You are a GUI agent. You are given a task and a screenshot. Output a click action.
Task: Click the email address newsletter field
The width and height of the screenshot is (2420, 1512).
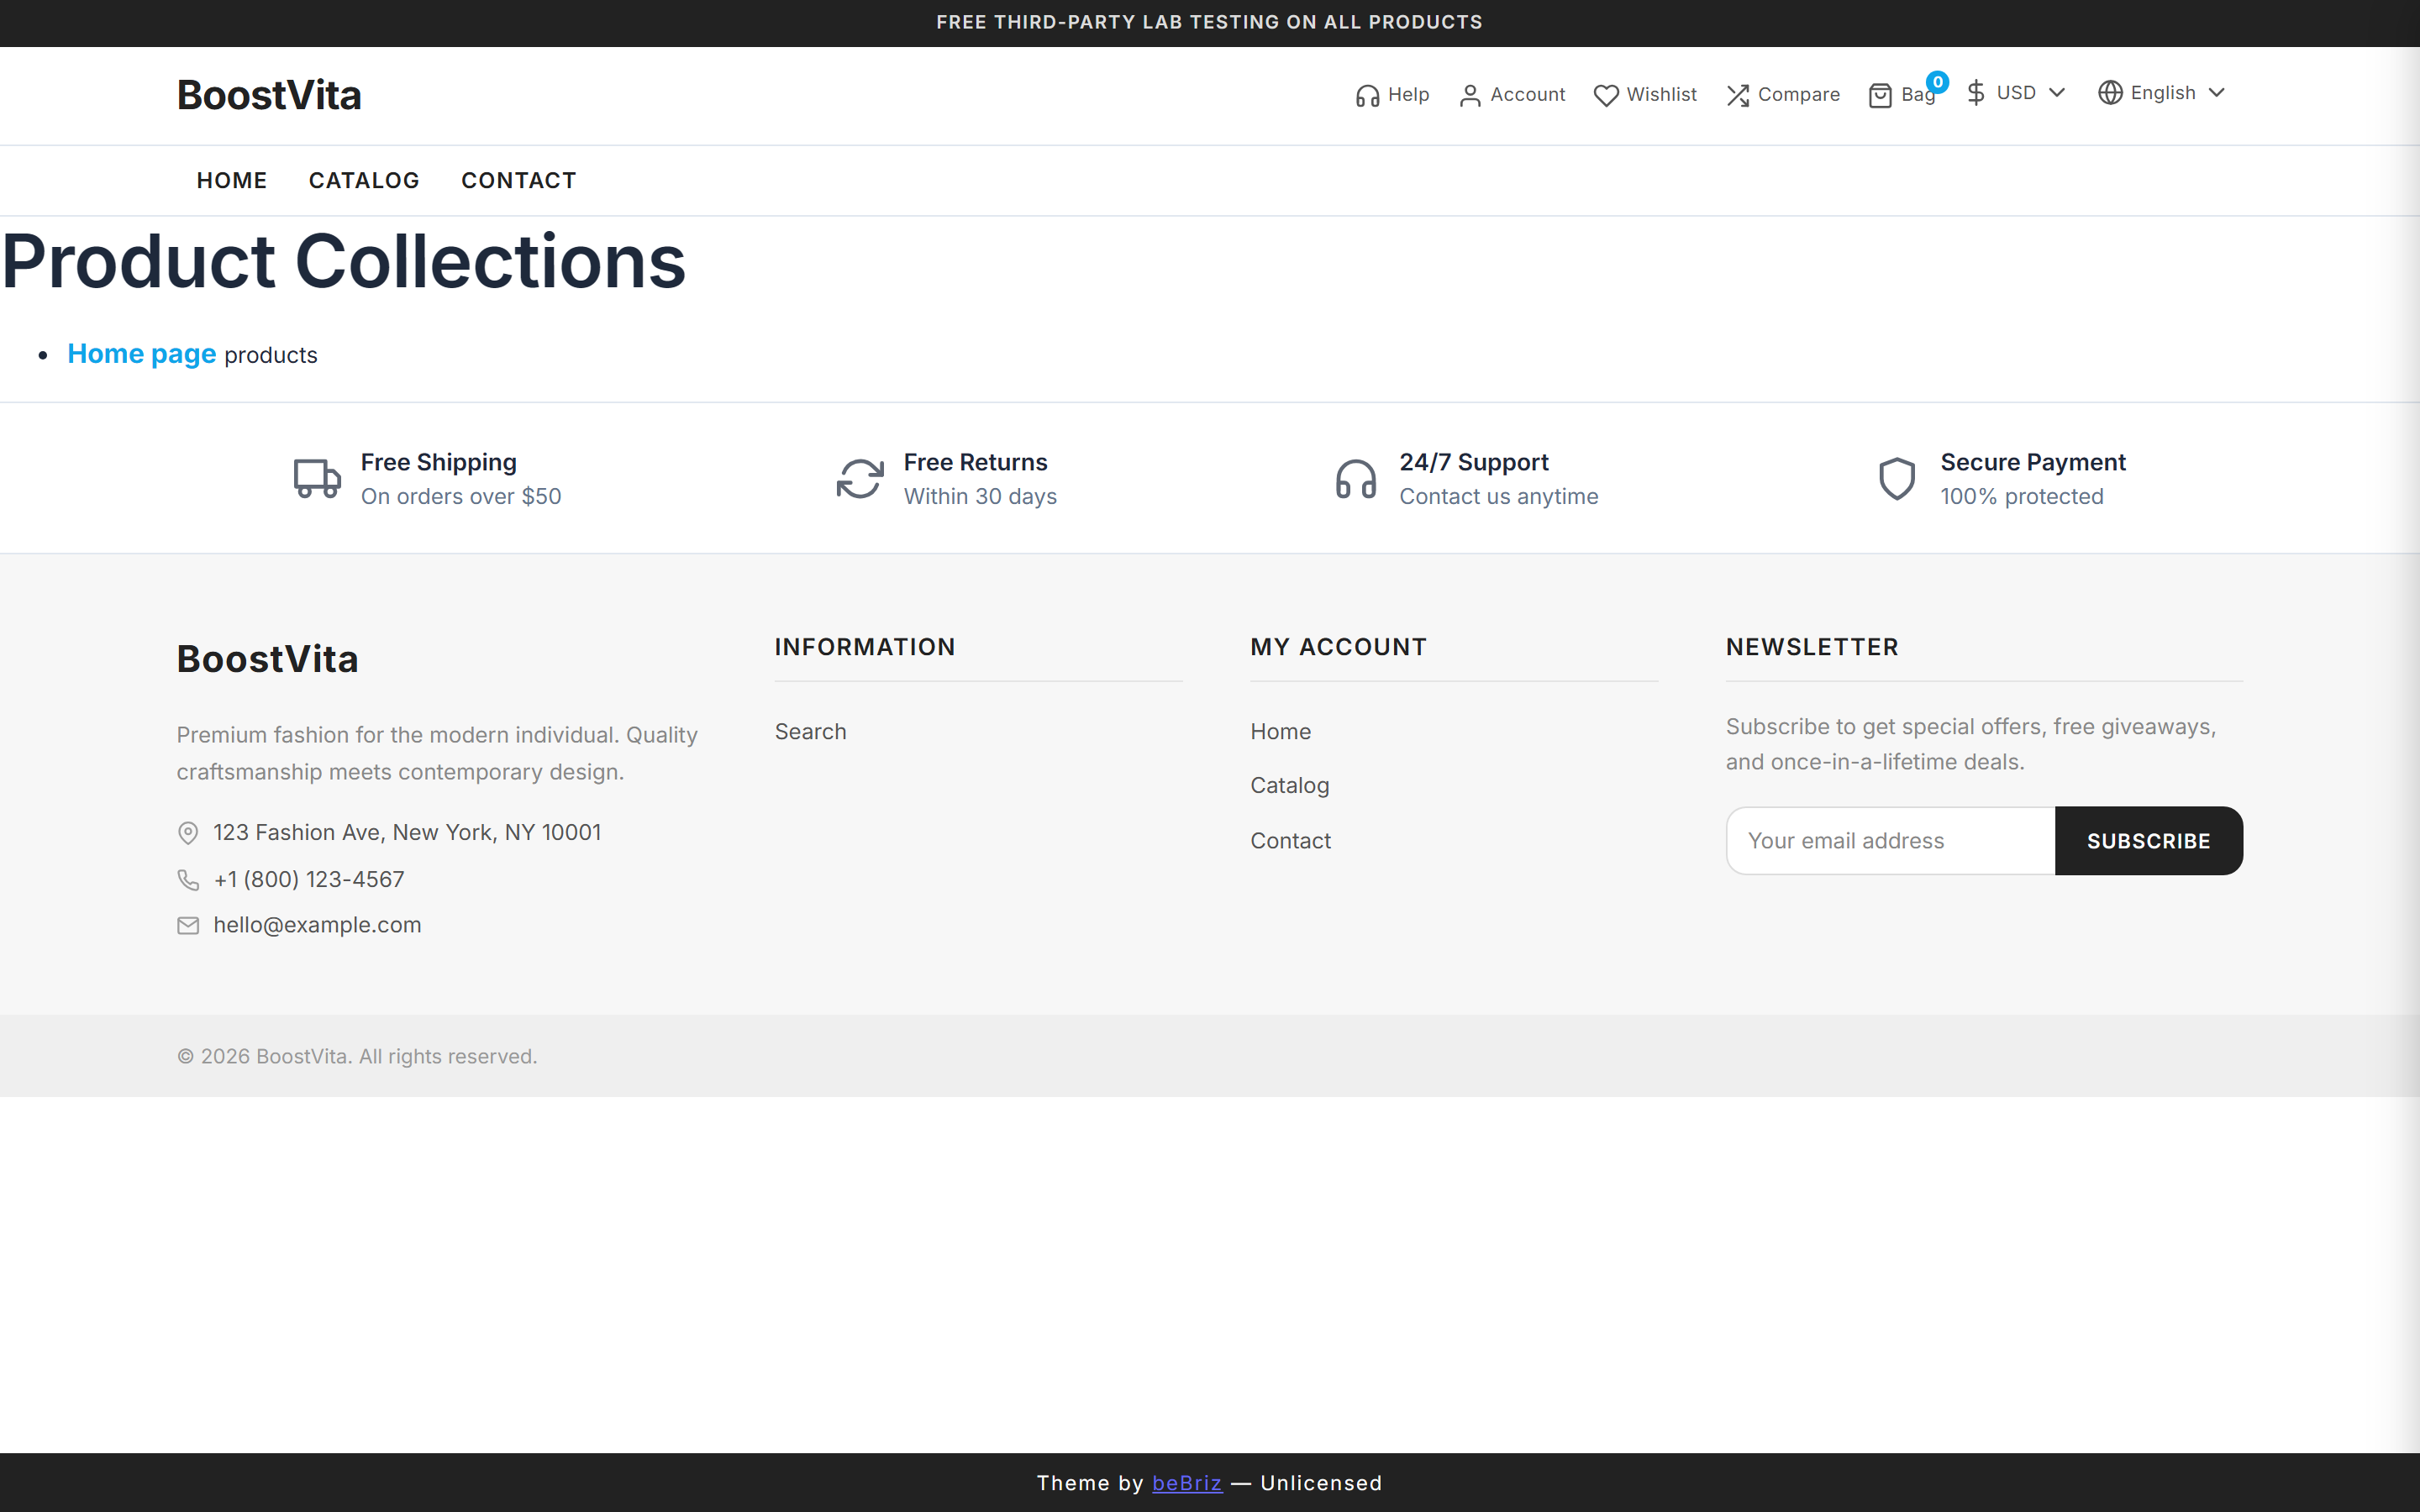[x=1890, y=841]
